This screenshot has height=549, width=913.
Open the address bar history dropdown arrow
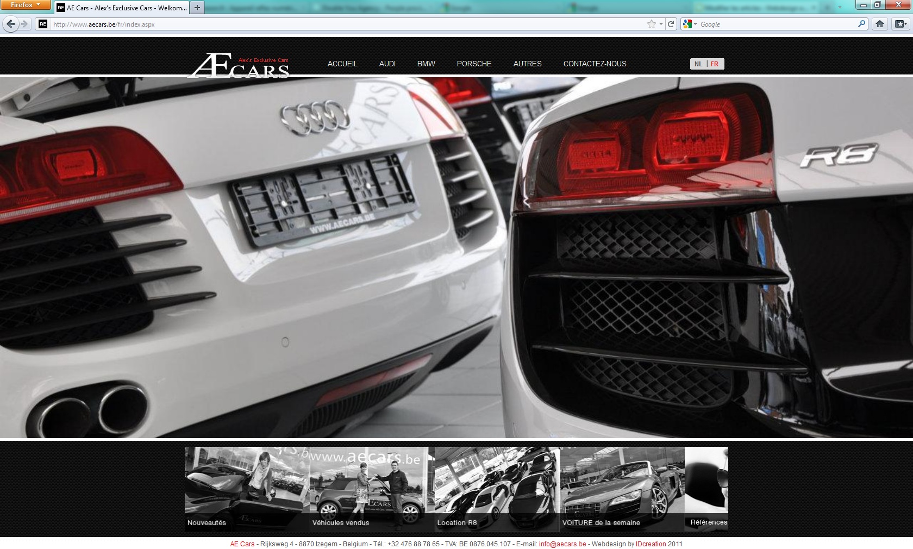tap(661, 24)
